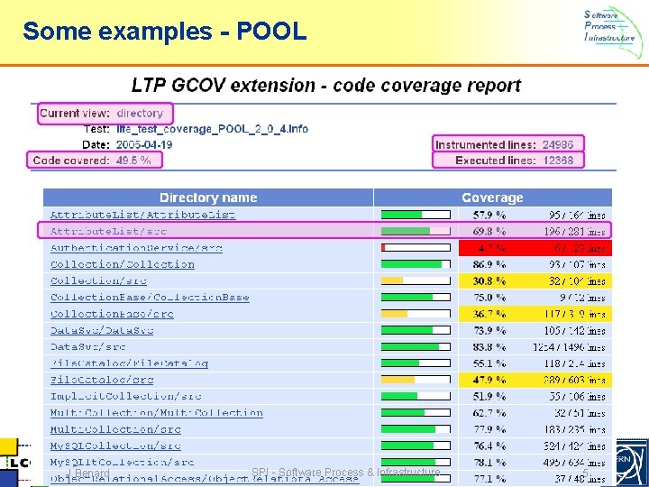Viewport: 649px width, 487px height.
Task: Follow the MultiCollection/src directory link
Action: (115, 429)
